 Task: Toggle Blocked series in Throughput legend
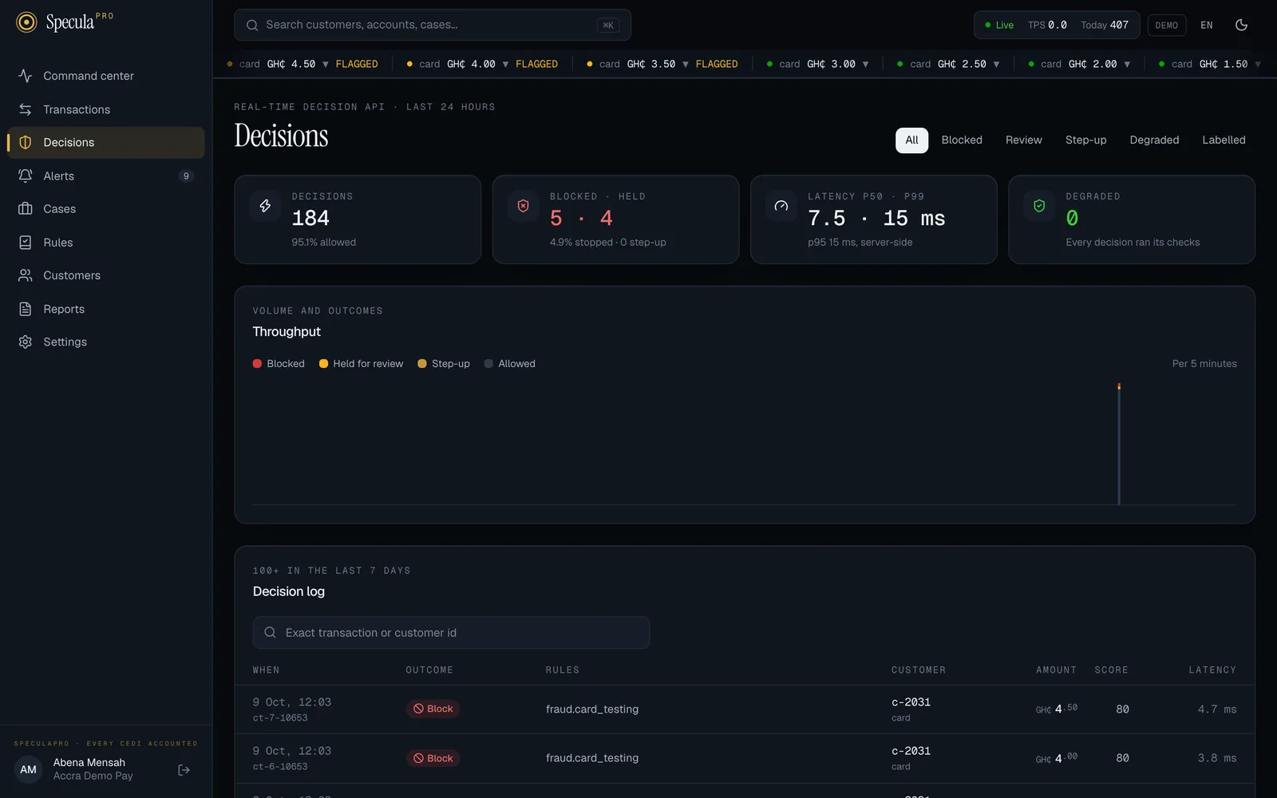coord(279,364)
